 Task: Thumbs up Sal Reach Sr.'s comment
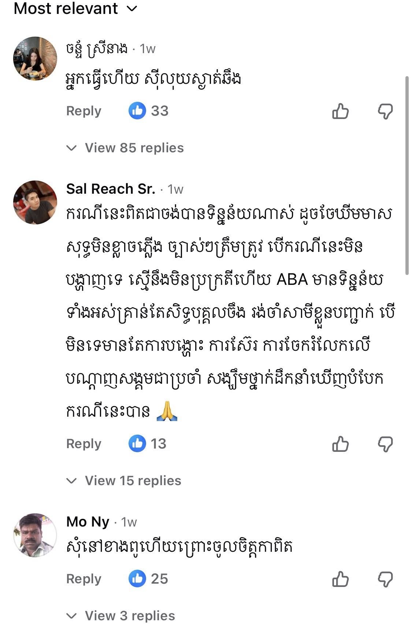tap(340, 444)
